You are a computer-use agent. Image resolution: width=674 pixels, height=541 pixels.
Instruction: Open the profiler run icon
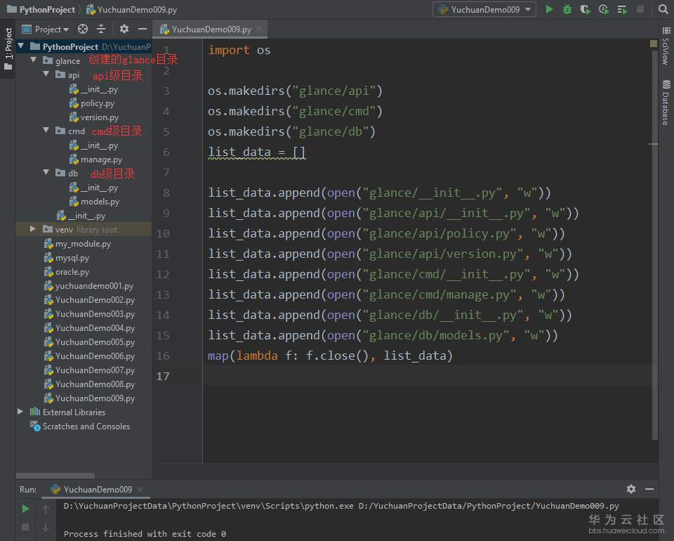[604, 9]
